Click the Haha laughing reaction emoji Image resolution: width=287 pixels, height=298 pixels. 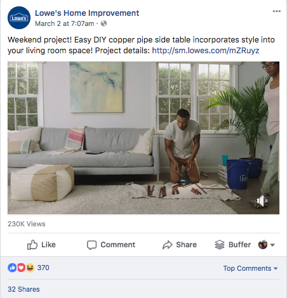pyautogui.click(x=30, y=268)
